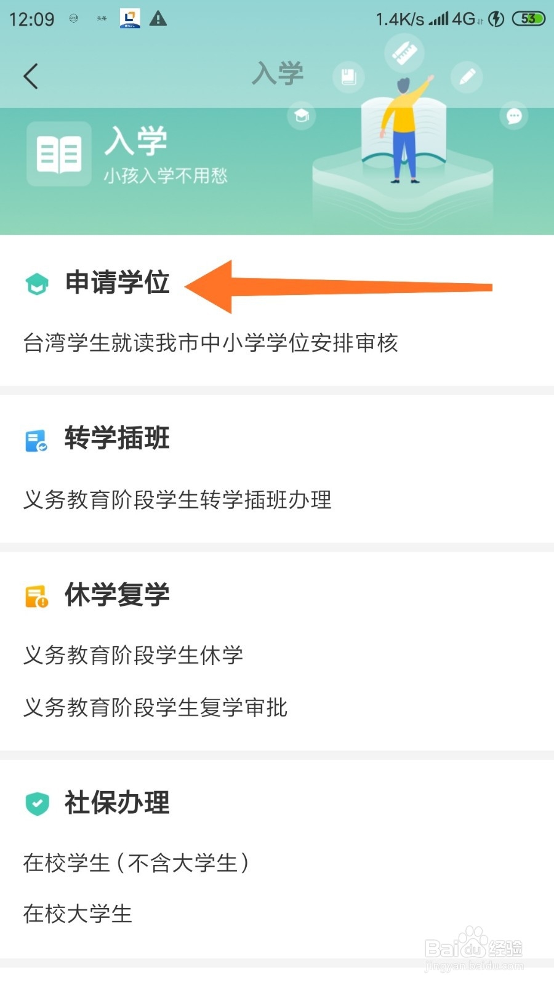Open 义务教育阶段学生转学插班办理
The width and height of the screenshot is (554, 985).
click(x=177, y=499)
